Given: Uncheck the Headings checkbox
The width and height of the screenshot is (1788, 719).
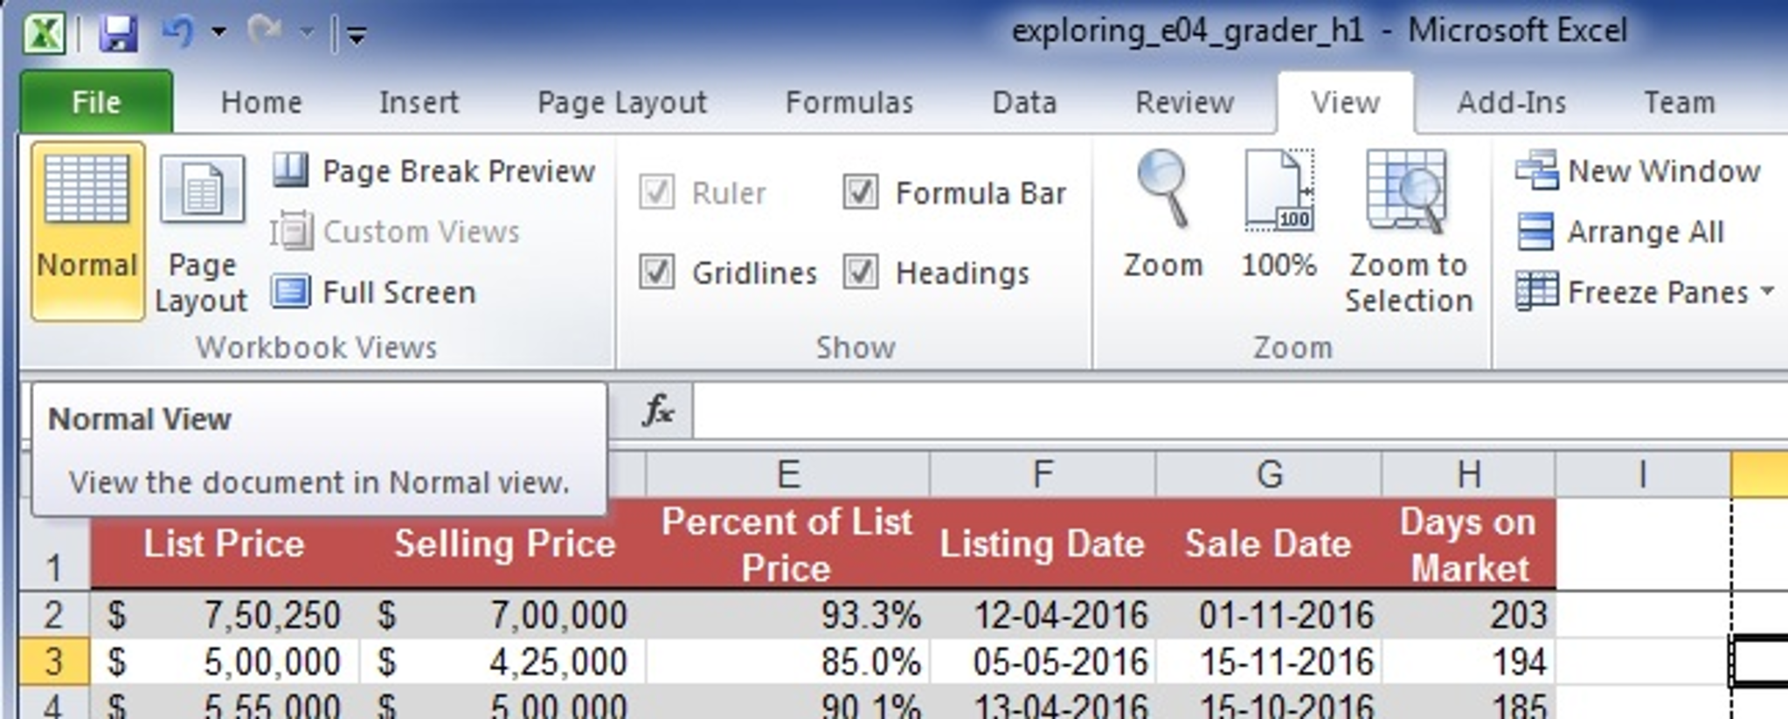Looking at the screenshot, I should tap(861, 272).
